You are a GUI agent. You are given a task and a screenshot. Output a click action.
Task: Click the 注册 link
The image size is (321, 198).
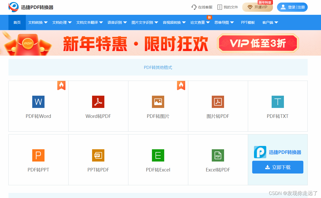pyautogui.click(x=301, y=7)
